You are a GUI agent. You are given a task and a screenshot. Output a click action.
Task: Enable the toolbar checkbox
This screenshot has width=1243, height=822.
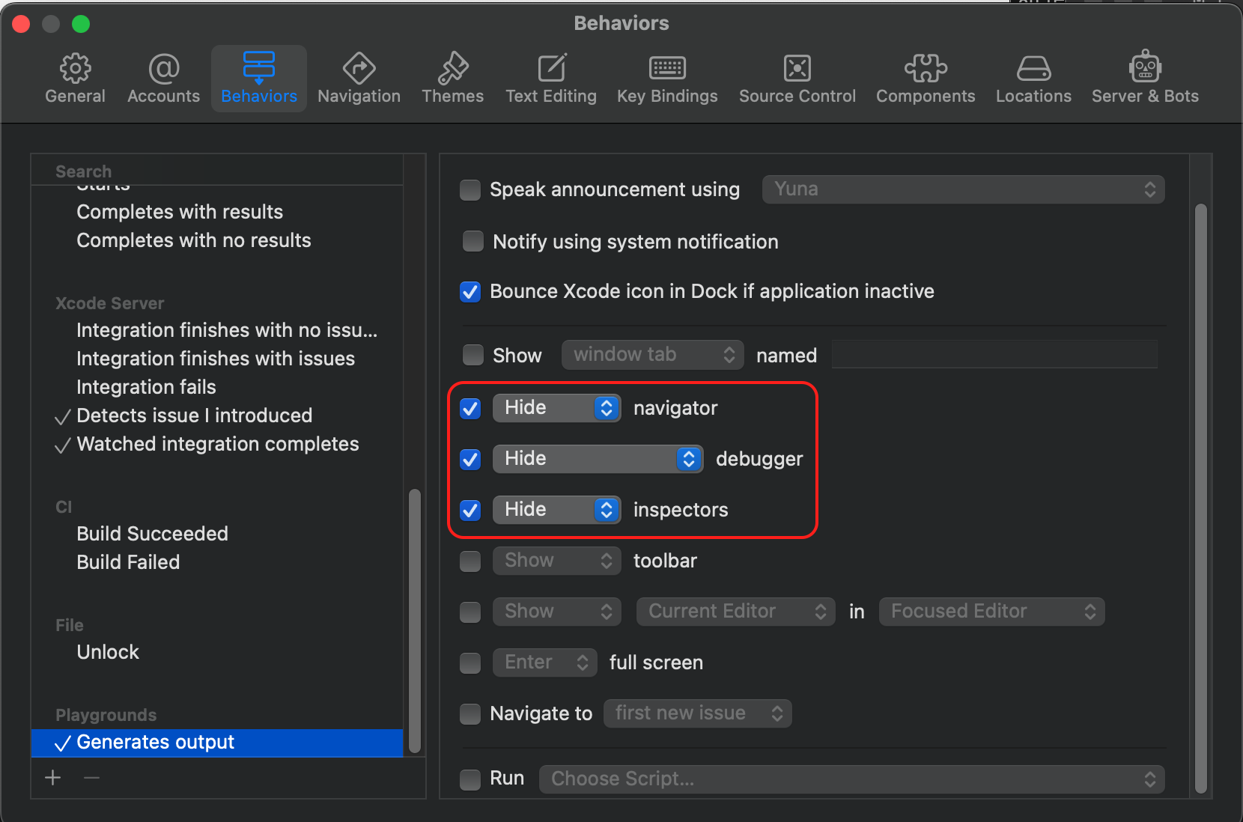pos(470,561)
